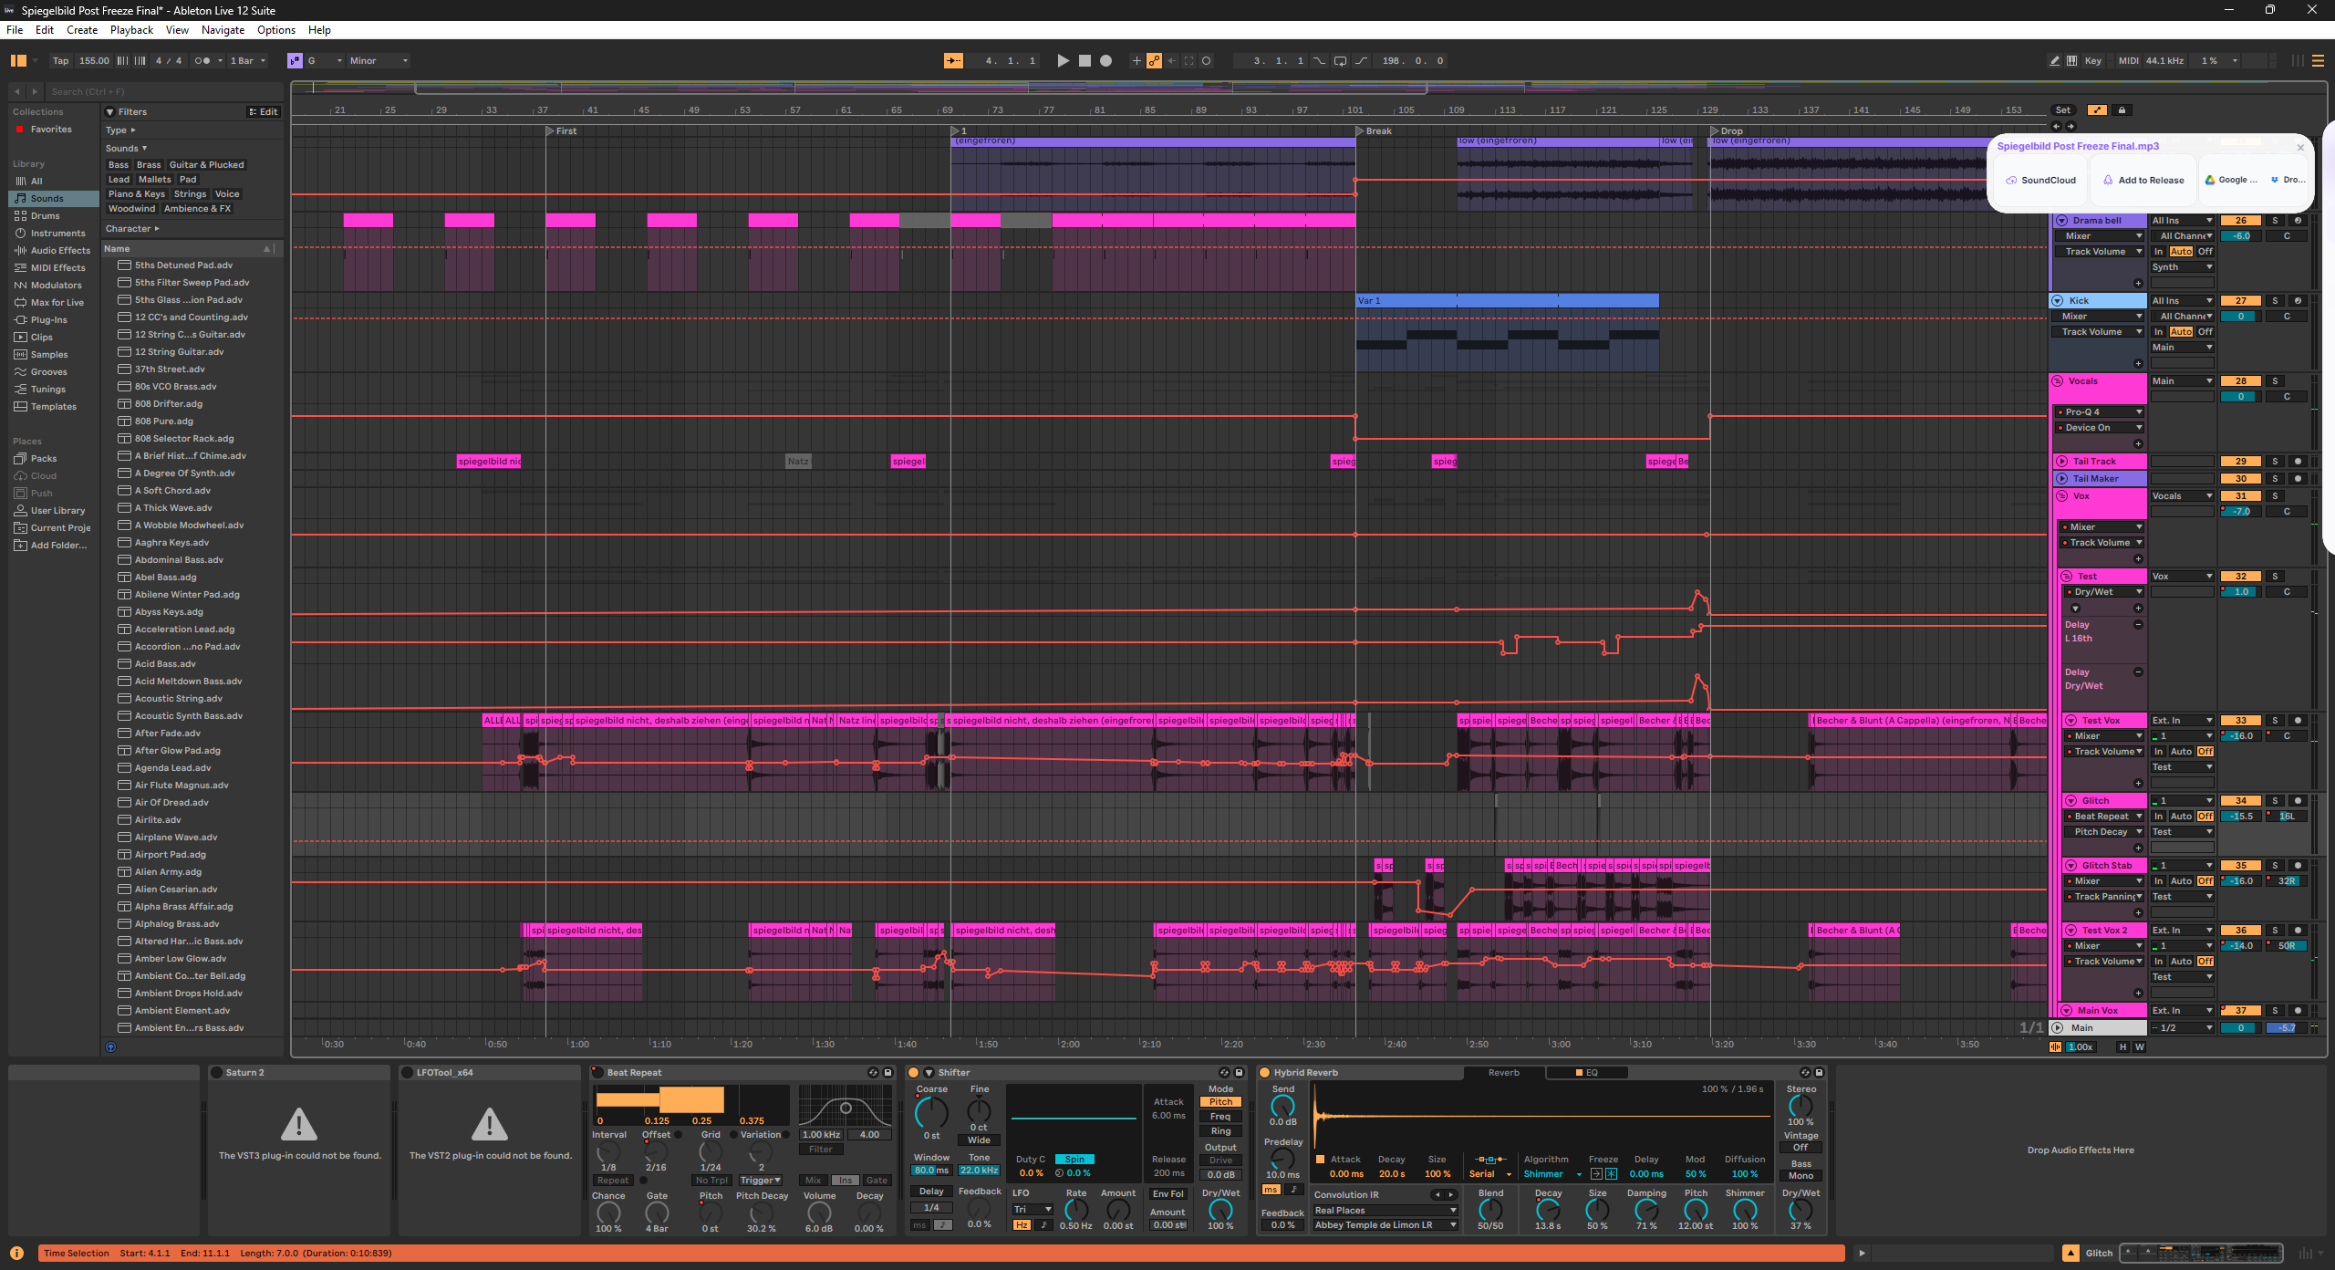Arm the Arrangement Record button
2335x1270 pixels.
click(1105, 61)
